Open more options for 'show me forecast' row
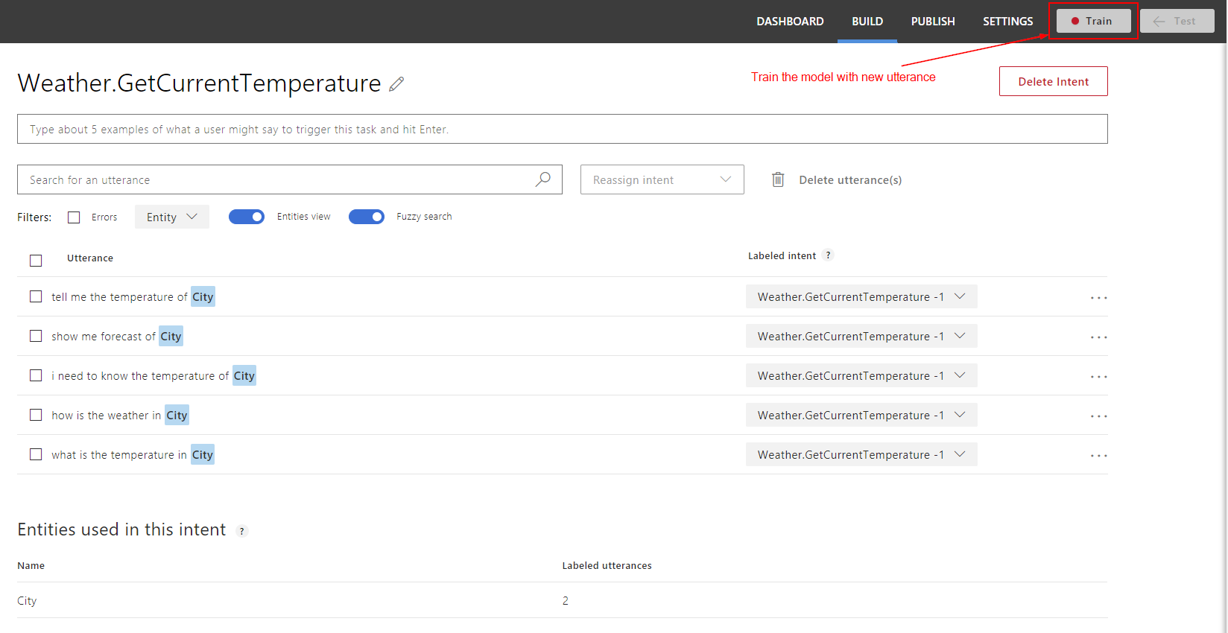Viewport: 1228px width, 633px height. 1098,337
